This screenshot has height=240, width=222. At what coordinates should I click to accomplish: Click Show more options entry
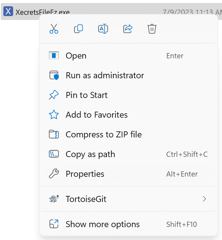pos(103,224)
